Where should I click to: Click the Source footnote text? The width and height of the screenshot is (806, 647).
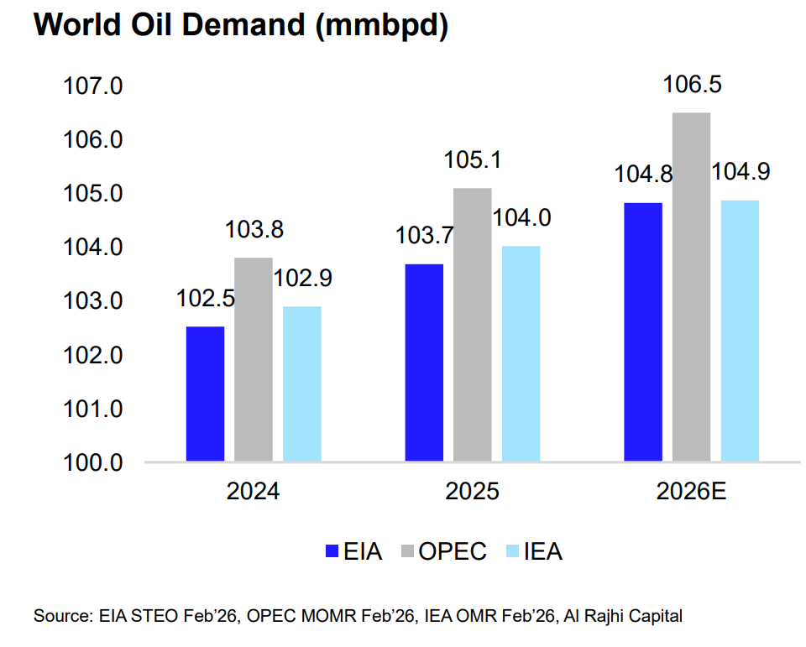tap(358, 617)
